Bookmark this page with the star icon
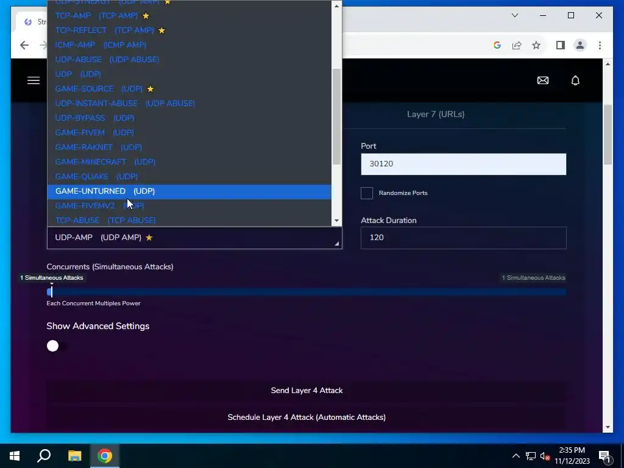This screenshot has height=468, width=624. pyautogui.click(x=536, y=45)
